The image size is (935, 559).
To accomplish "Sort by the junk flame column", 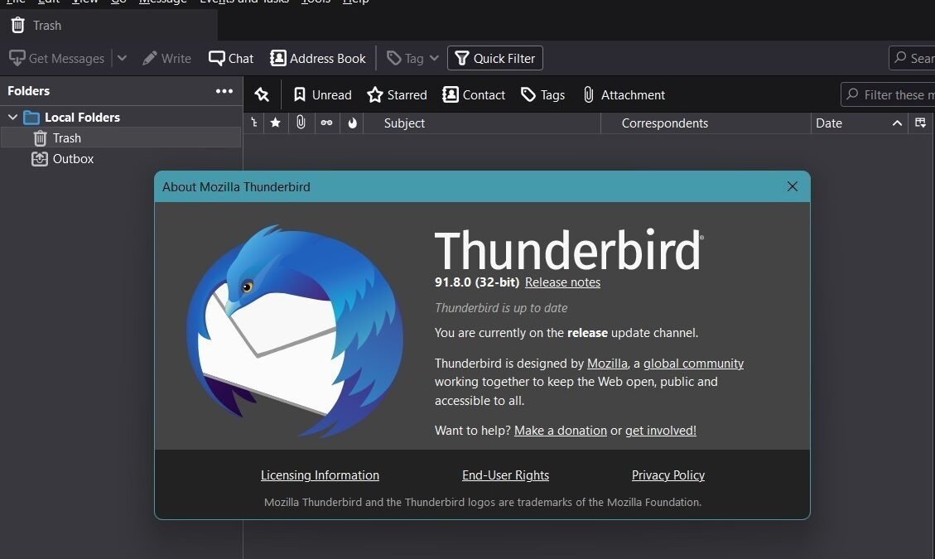I will click(353, 123).
